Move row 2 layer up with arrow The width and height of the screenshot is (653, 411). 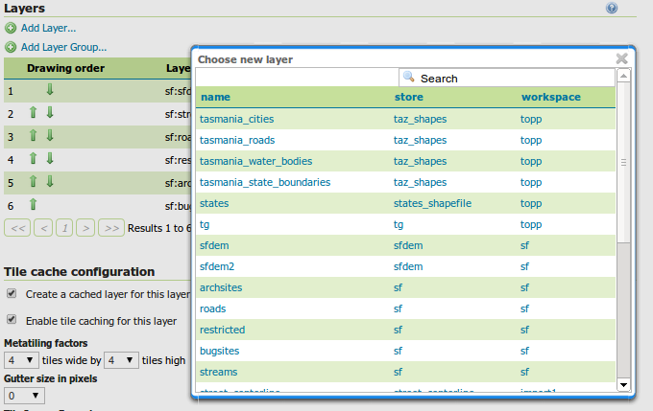pos(33,112)
